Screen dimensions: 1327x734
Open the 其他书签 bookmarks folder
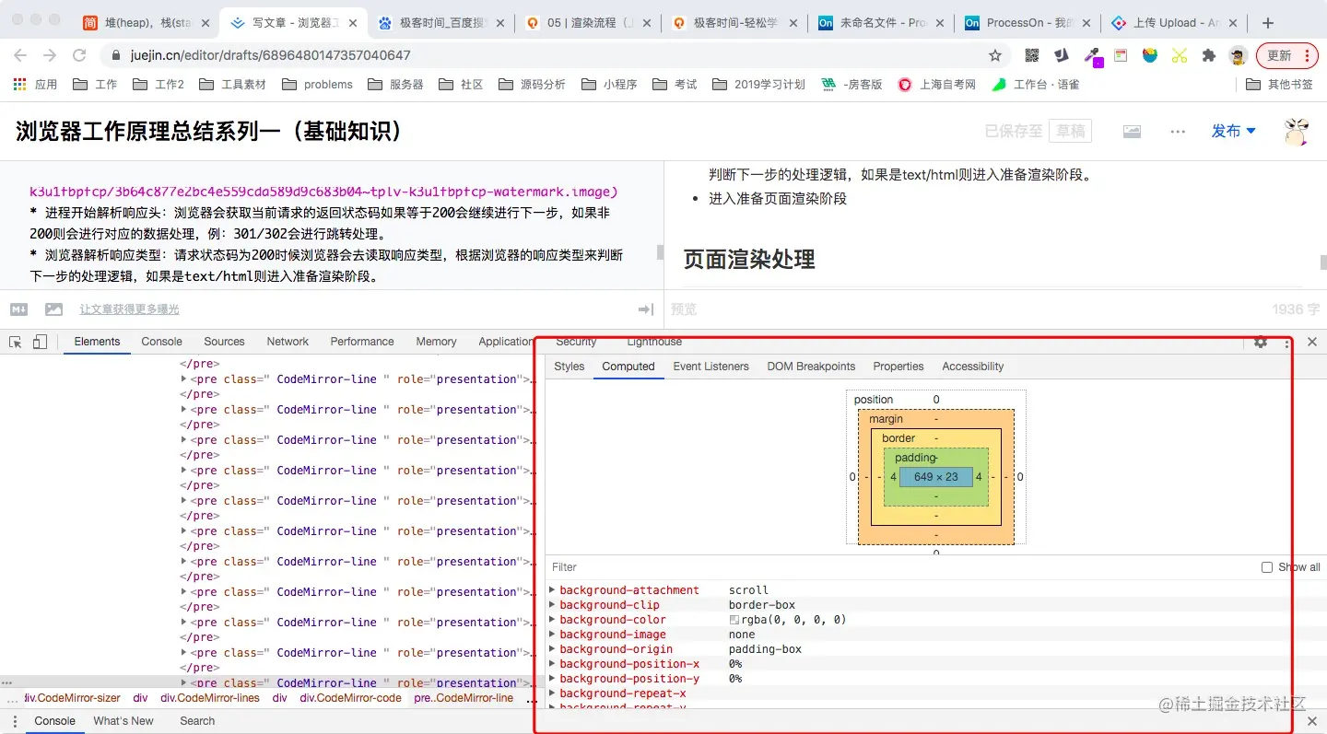(x=1279, y=84)
